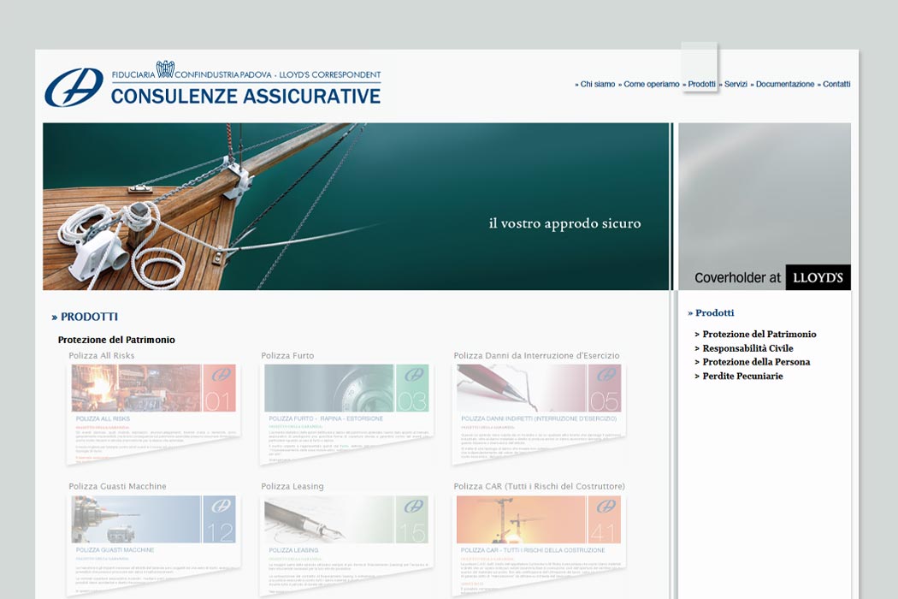Open the Polizza Leasing thumbnail numbered 15
The height and width of the screenshot is (599, 898).
coord(346,544)
